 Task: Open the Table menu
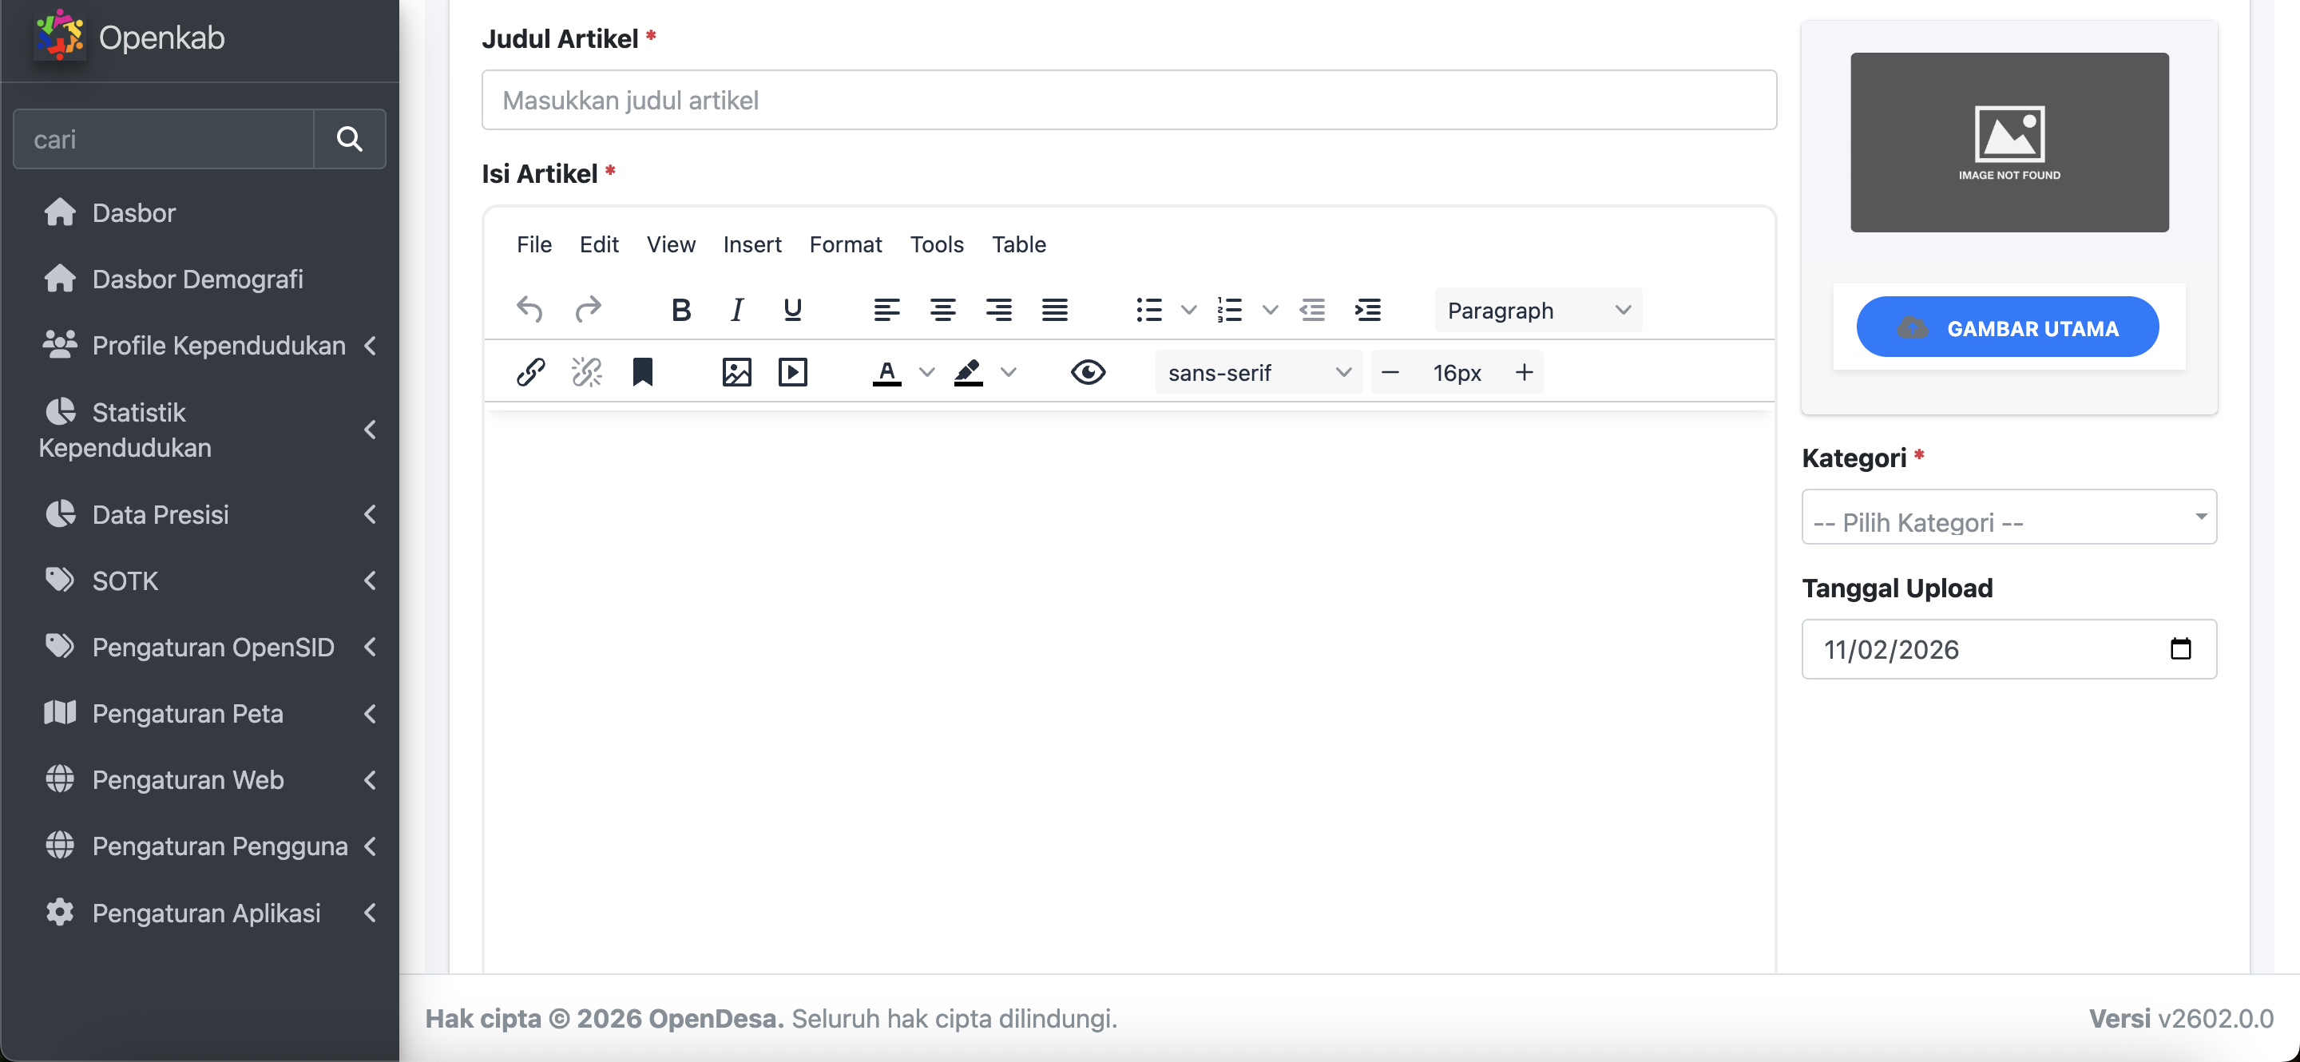coord(1018,244)
